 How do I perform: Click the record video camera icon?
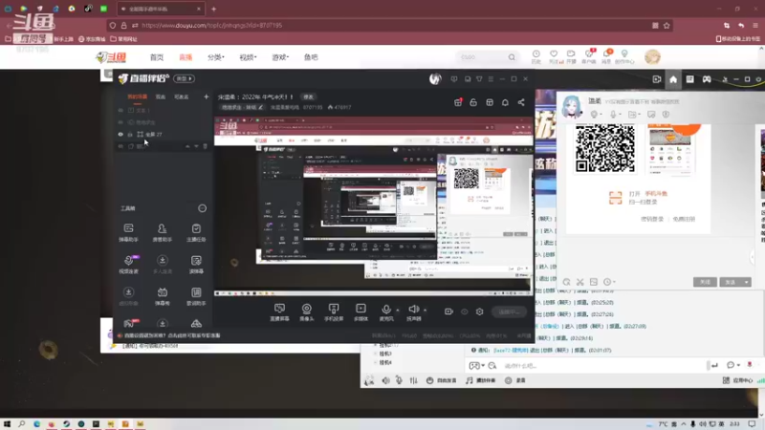click(448, 312)
